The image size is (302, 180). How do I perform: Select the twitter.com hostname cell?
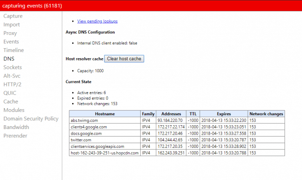pos(105,140)
